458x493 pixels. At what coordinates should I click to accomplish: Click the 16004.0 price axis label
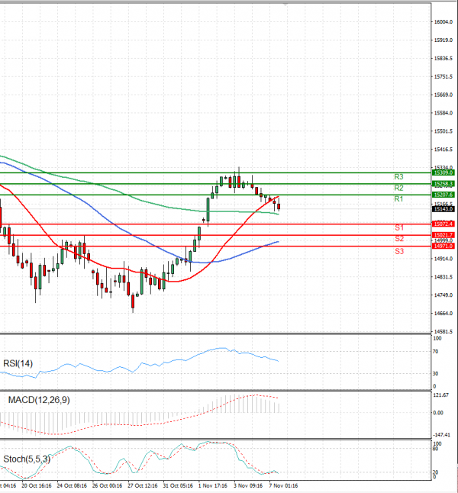pyautogui.click(x=443, y=22)
